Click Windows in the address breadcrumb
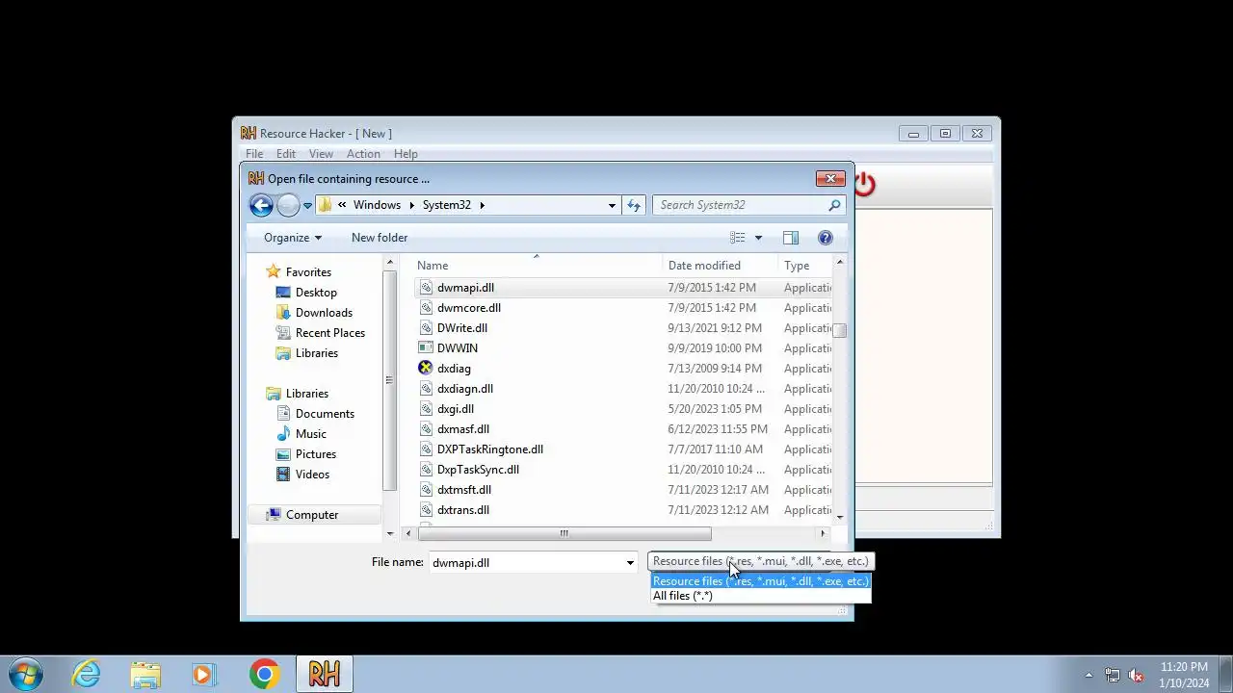 point(377,205)
